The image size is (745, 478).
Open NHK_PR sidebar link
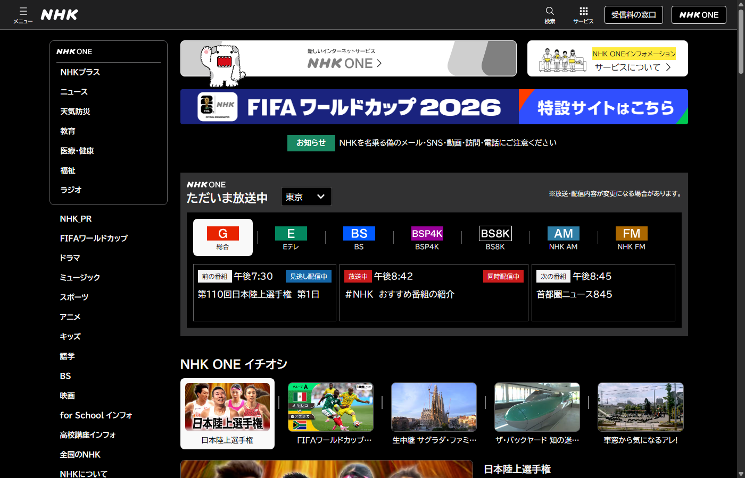pyautogui.click(x=76, y=219)
